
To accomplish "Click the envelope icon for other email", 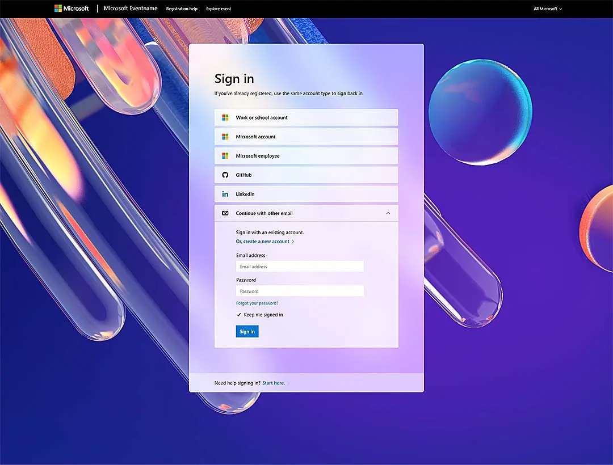I will (x=225, y=213).
